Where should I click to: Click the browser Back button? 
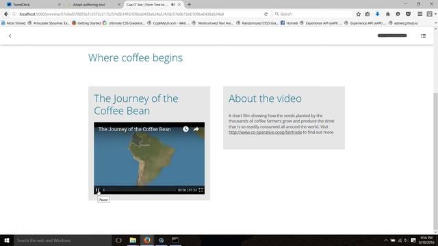pos(6,14)
